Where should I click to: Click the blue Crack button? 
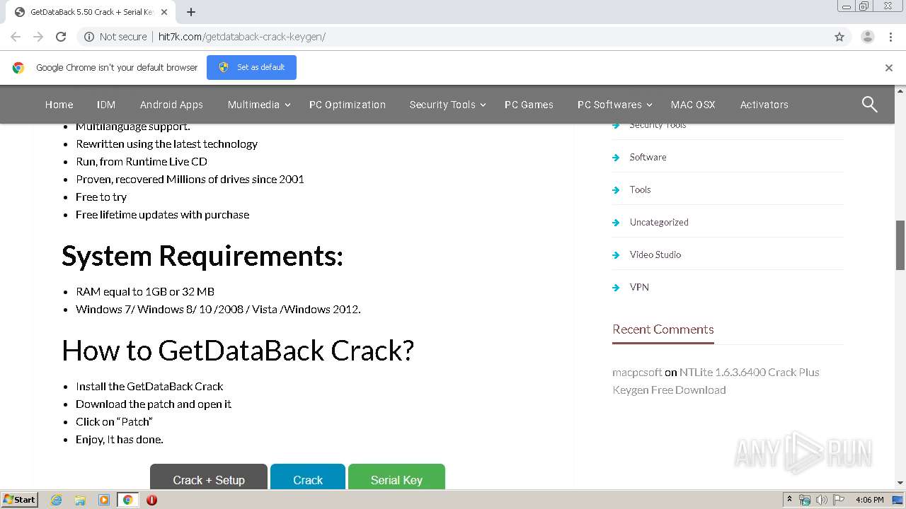click(x=308, y=477)
